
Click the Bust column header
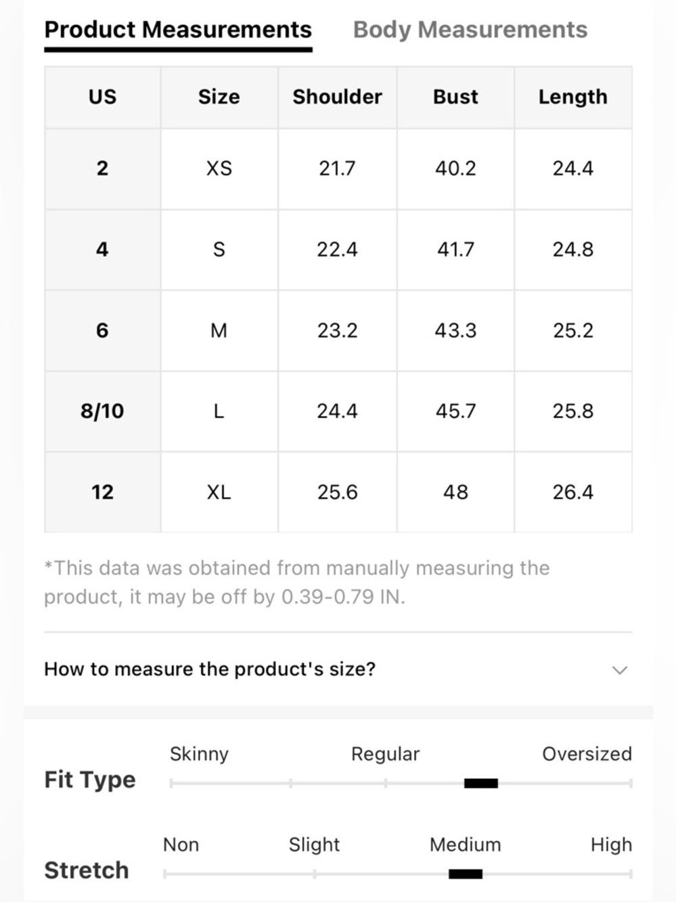[x=455, y=97]
